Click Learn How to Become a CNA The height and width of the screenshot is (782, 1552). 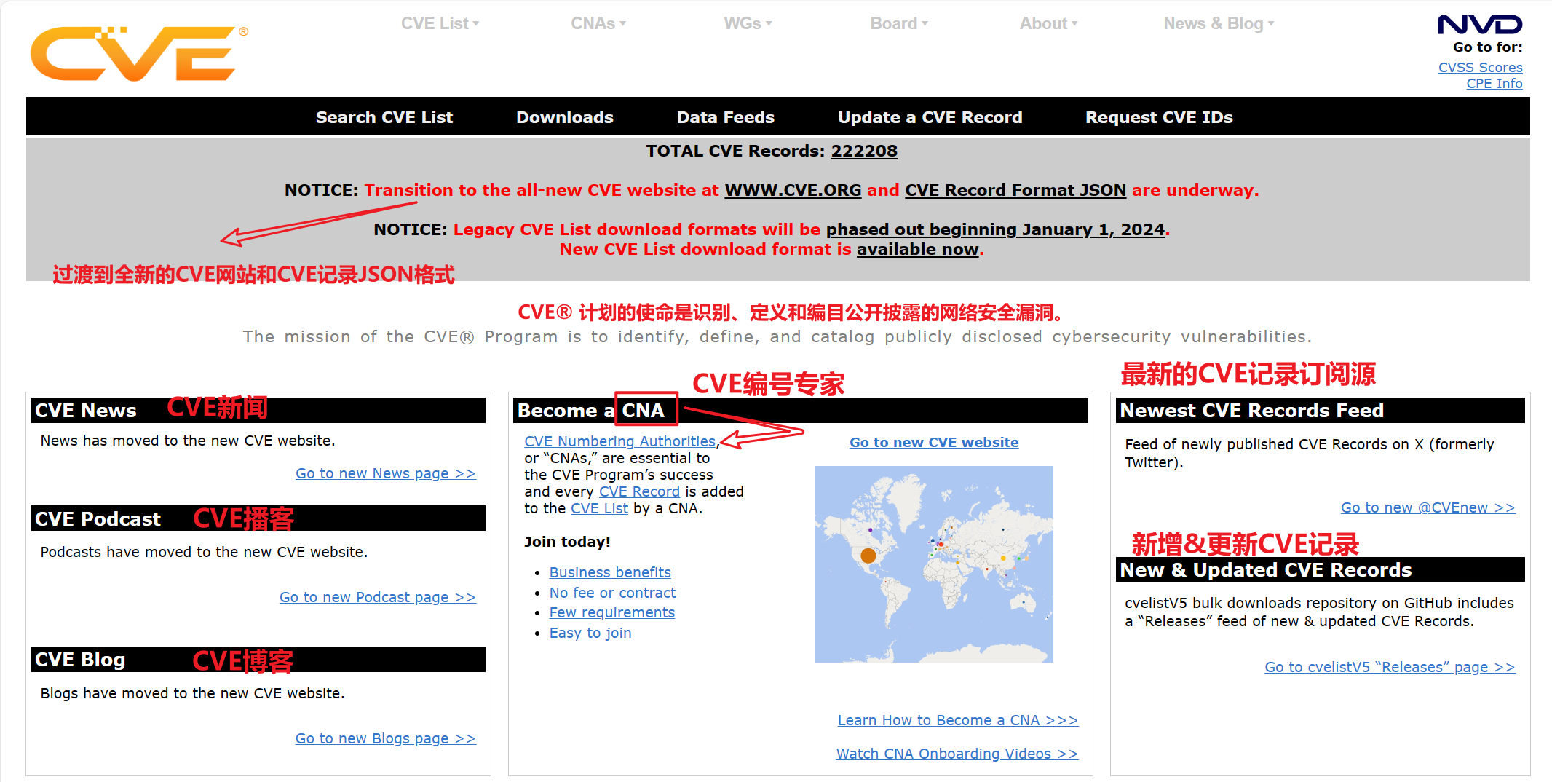click(x=957, y=719)
